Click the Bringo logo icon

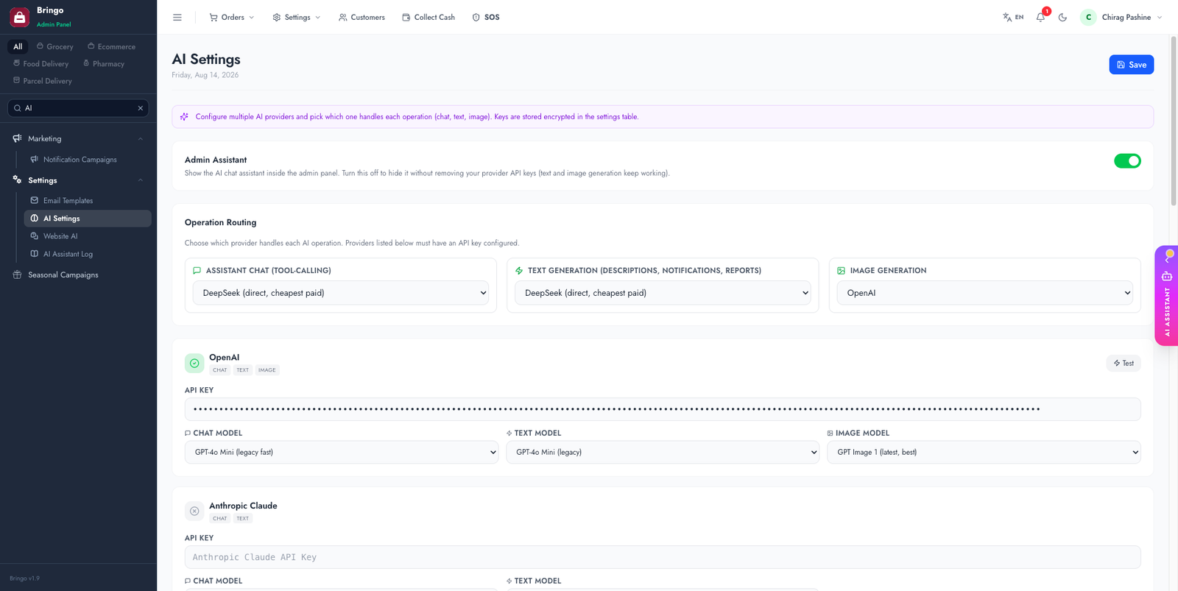20,17
